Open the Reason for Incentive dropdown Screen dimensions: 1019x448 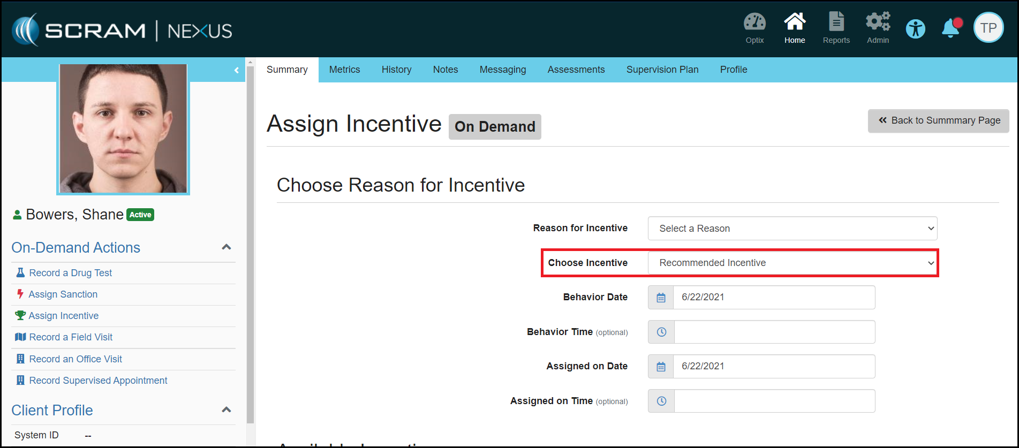pyautogui.click(x=792, y=229)
